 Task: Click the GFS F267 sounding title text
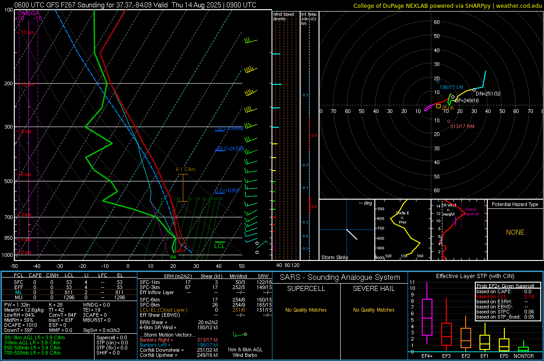(x=135, y=5)
